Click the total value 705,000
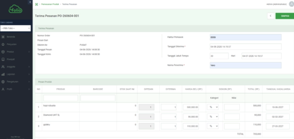Screen dimensions: 294x139 click(x=257, y=134)
